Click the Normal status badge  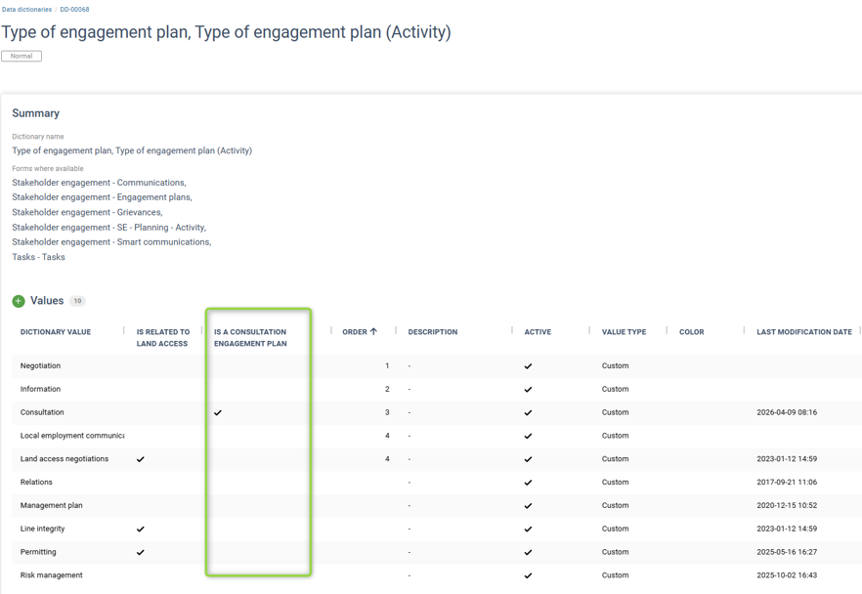[x=22, y=56]
